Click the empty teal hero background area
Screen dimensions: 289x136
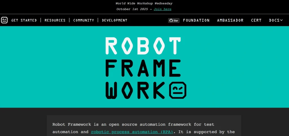45,68
